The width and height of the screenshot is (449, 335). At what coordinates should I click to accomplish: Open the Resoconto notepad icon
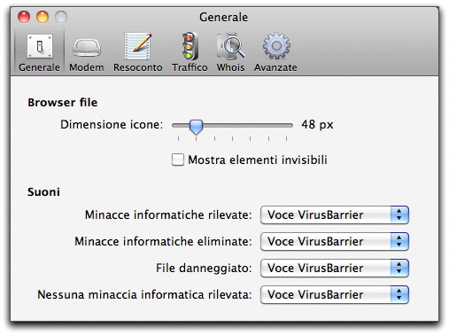click(138, 46)
